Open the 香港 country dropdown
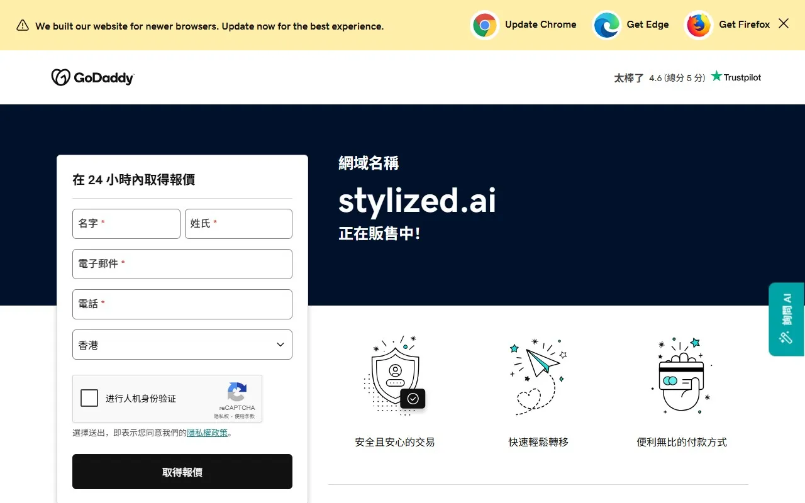This screenshot has width=805, height=503. [x=182, y=345]
